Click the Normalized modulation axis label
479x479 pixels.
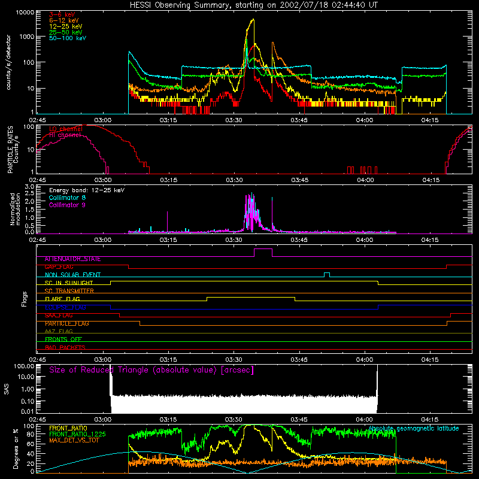pos(15,209)
